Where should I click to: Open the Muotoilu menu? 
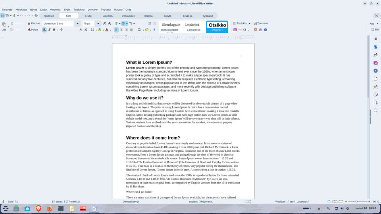[x=55, y=9]
